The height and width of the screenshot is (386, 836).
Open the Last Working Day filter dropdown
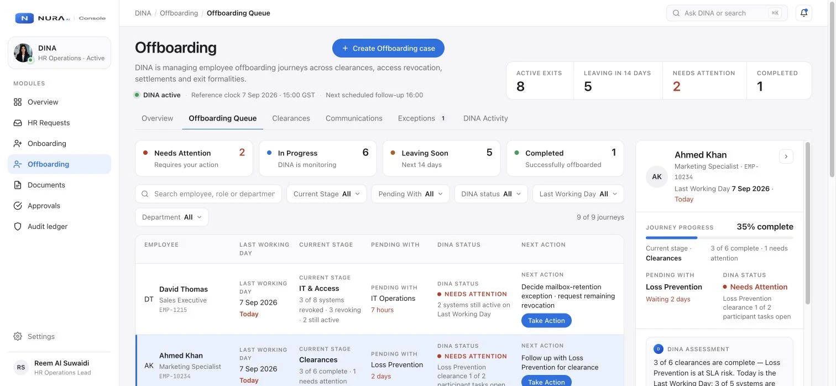[578, 194]
